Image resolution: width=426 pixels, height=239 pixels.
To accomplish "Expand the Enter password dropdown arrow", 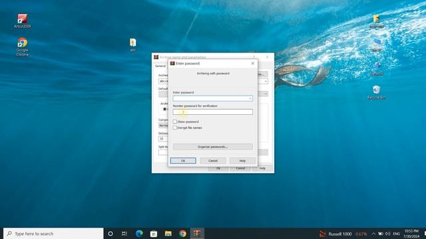I will tap(250, 98).
